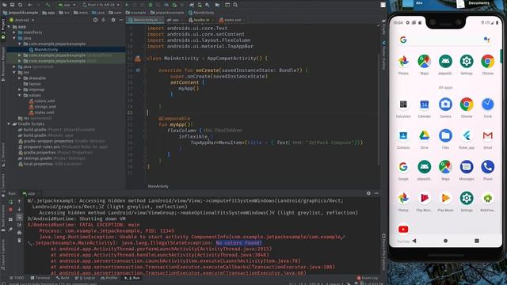
Task: Click the locate-in-project target icon
Action: click(x=95, y=20)
